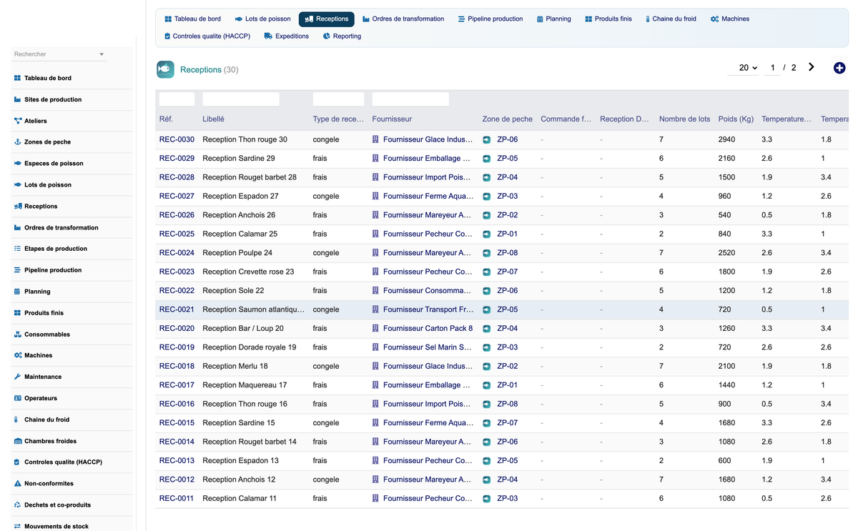858x531 pixels.
Task: Click the Chambres froides sidebar icon
Action: point(17,441)
